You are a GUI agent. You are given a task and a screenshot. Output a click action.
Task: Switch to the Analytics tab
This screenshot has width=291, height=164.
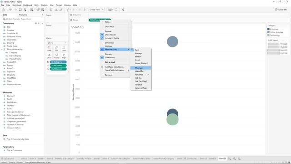point(23,15)
